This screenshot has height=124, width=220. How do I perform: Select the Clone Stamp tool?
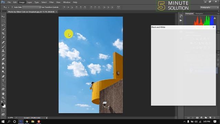3,51
